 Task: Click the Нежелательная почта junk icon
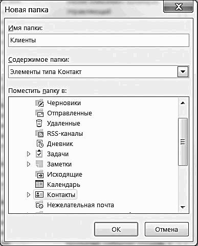[x=39, y=205]
